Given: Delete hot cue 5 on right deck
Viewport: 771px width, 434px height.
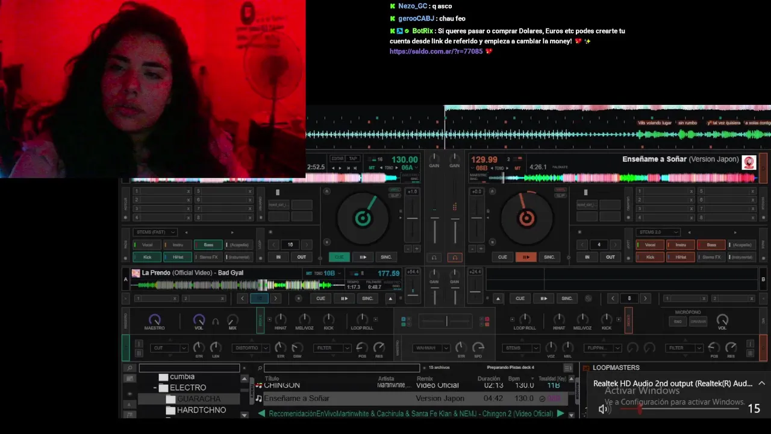Looking at the screenshot, I should point(752,191).
